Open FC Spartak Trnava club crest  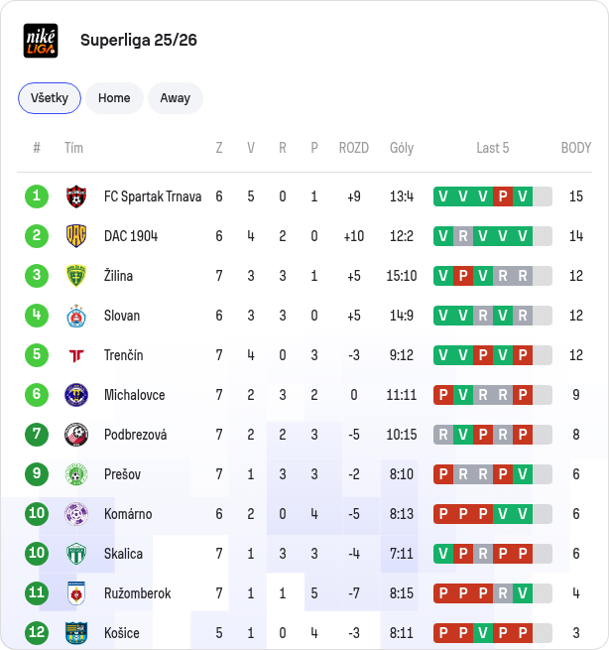76,196
